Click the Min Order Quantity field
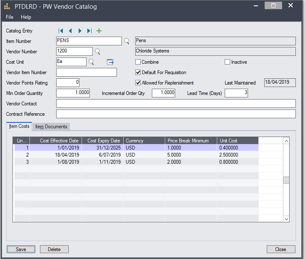Viewport: 305px width, 259px height. click(73, 93)
